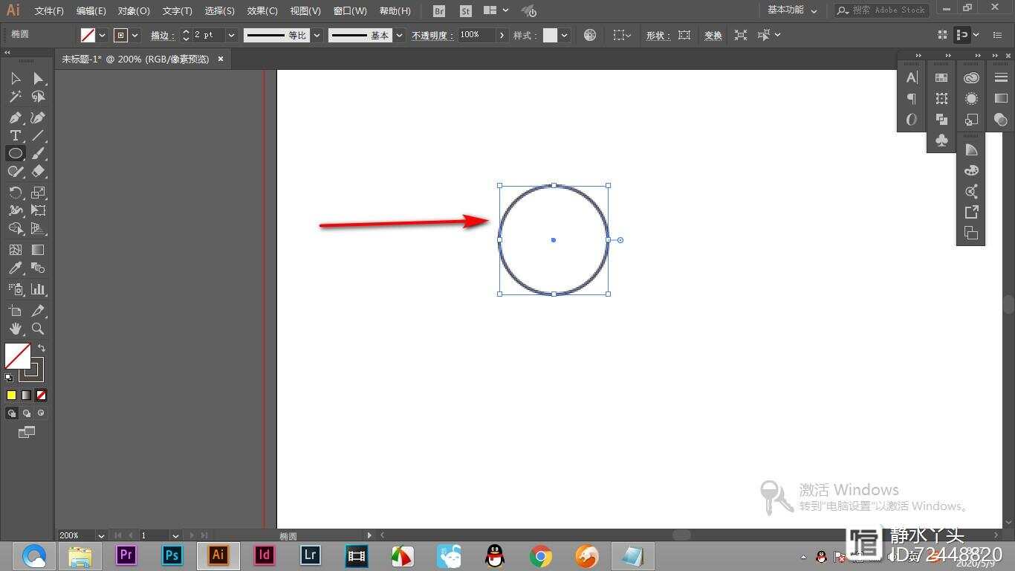Click the 变换 transform link
Image resolution: width=1015 pixels, height=571 pixels.
713,35
